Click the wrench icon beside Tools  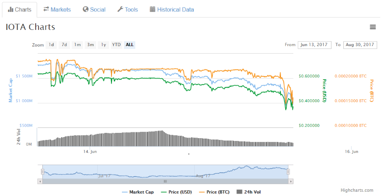[120, 9]
